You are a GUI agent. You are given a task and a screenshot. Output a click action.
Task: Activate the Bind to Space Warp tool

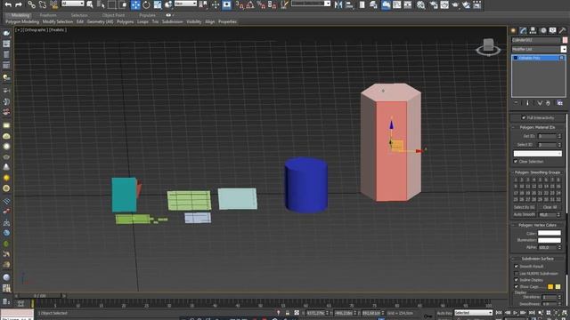pyautogui.click(x=53, y=4)
